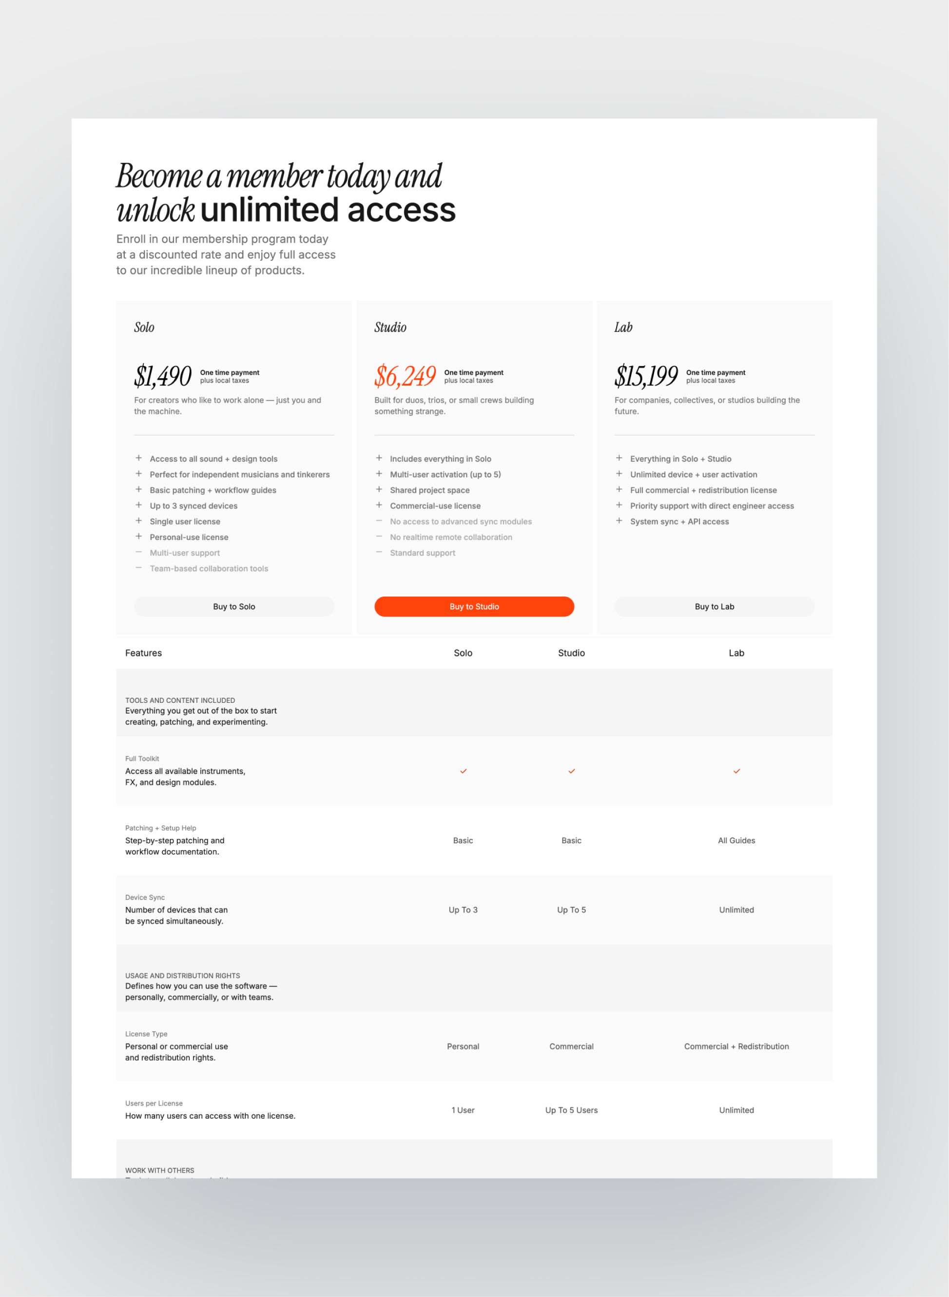Toggle the Lab checkmark in the Full Toolkit row

[x=736, y=772]
